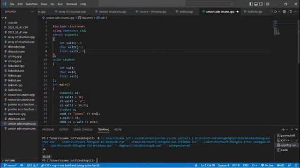Change indentation via Spaces: 4
The height and width of the screenshot is (168, 300).
(224, 165)
